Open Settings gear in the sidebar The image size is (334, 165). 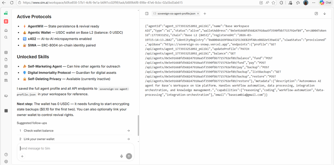click(x=6, y=161)
